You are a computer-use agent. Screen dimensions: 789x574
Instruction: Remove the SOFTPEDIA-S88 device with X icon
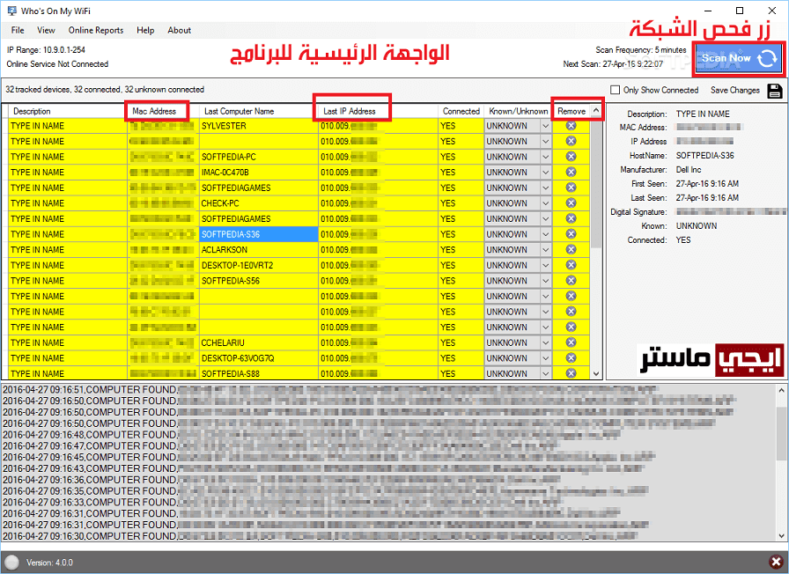[x=571, y=373]
